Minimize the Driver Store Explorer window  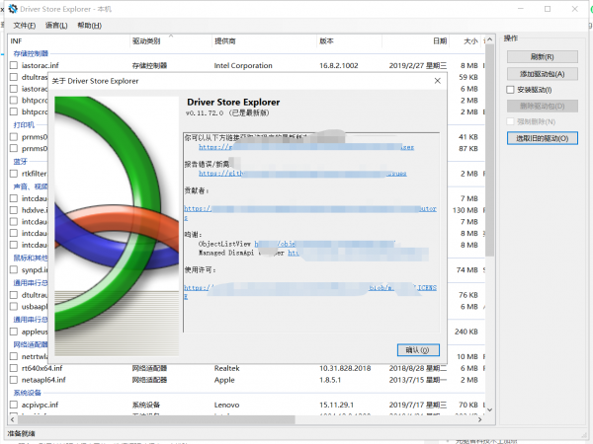[x=521, y=9]
